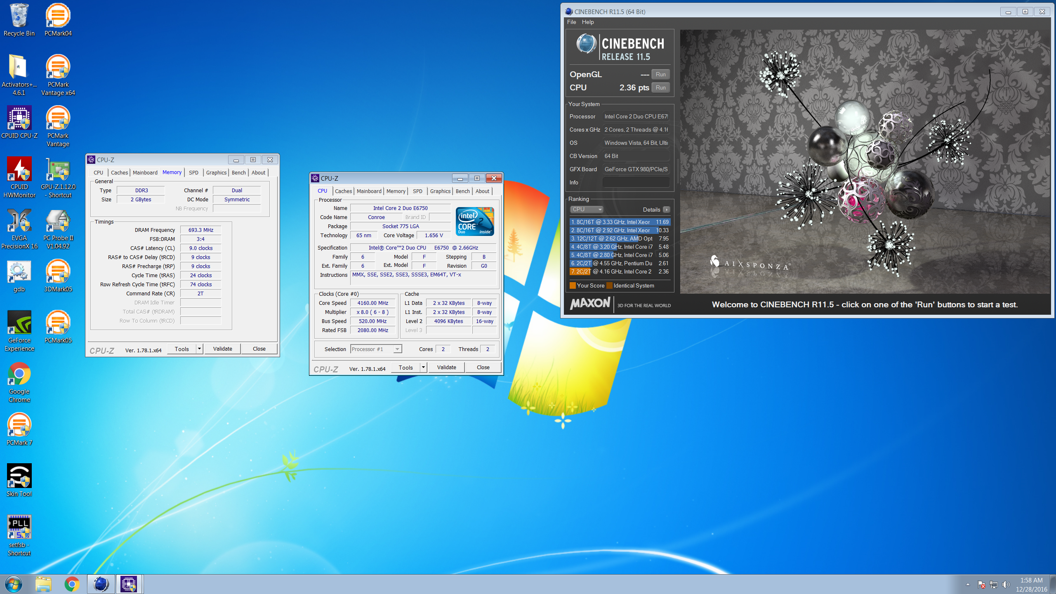Open the Recycle Bin desktop icon
Viewport: 1056px width, 594px height.
pyautogui.click(x=19, y=20)
